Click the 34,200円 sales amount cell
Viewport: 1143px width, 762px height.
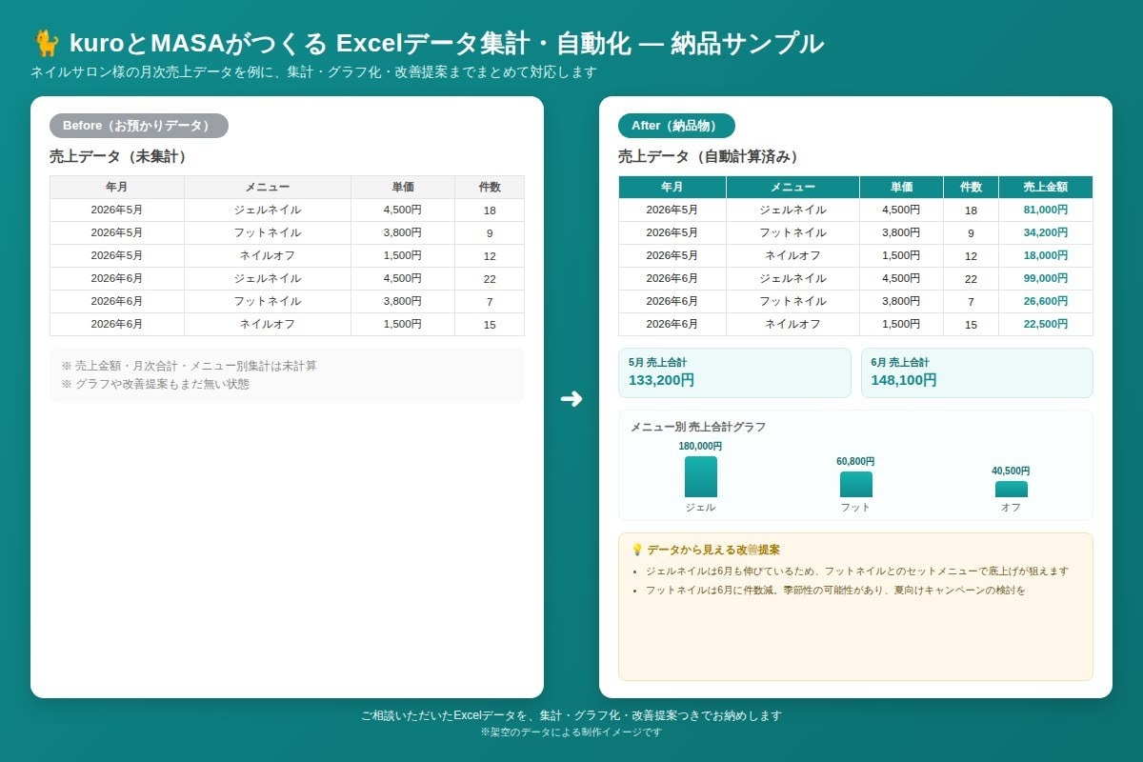(x=1045, y=232)
